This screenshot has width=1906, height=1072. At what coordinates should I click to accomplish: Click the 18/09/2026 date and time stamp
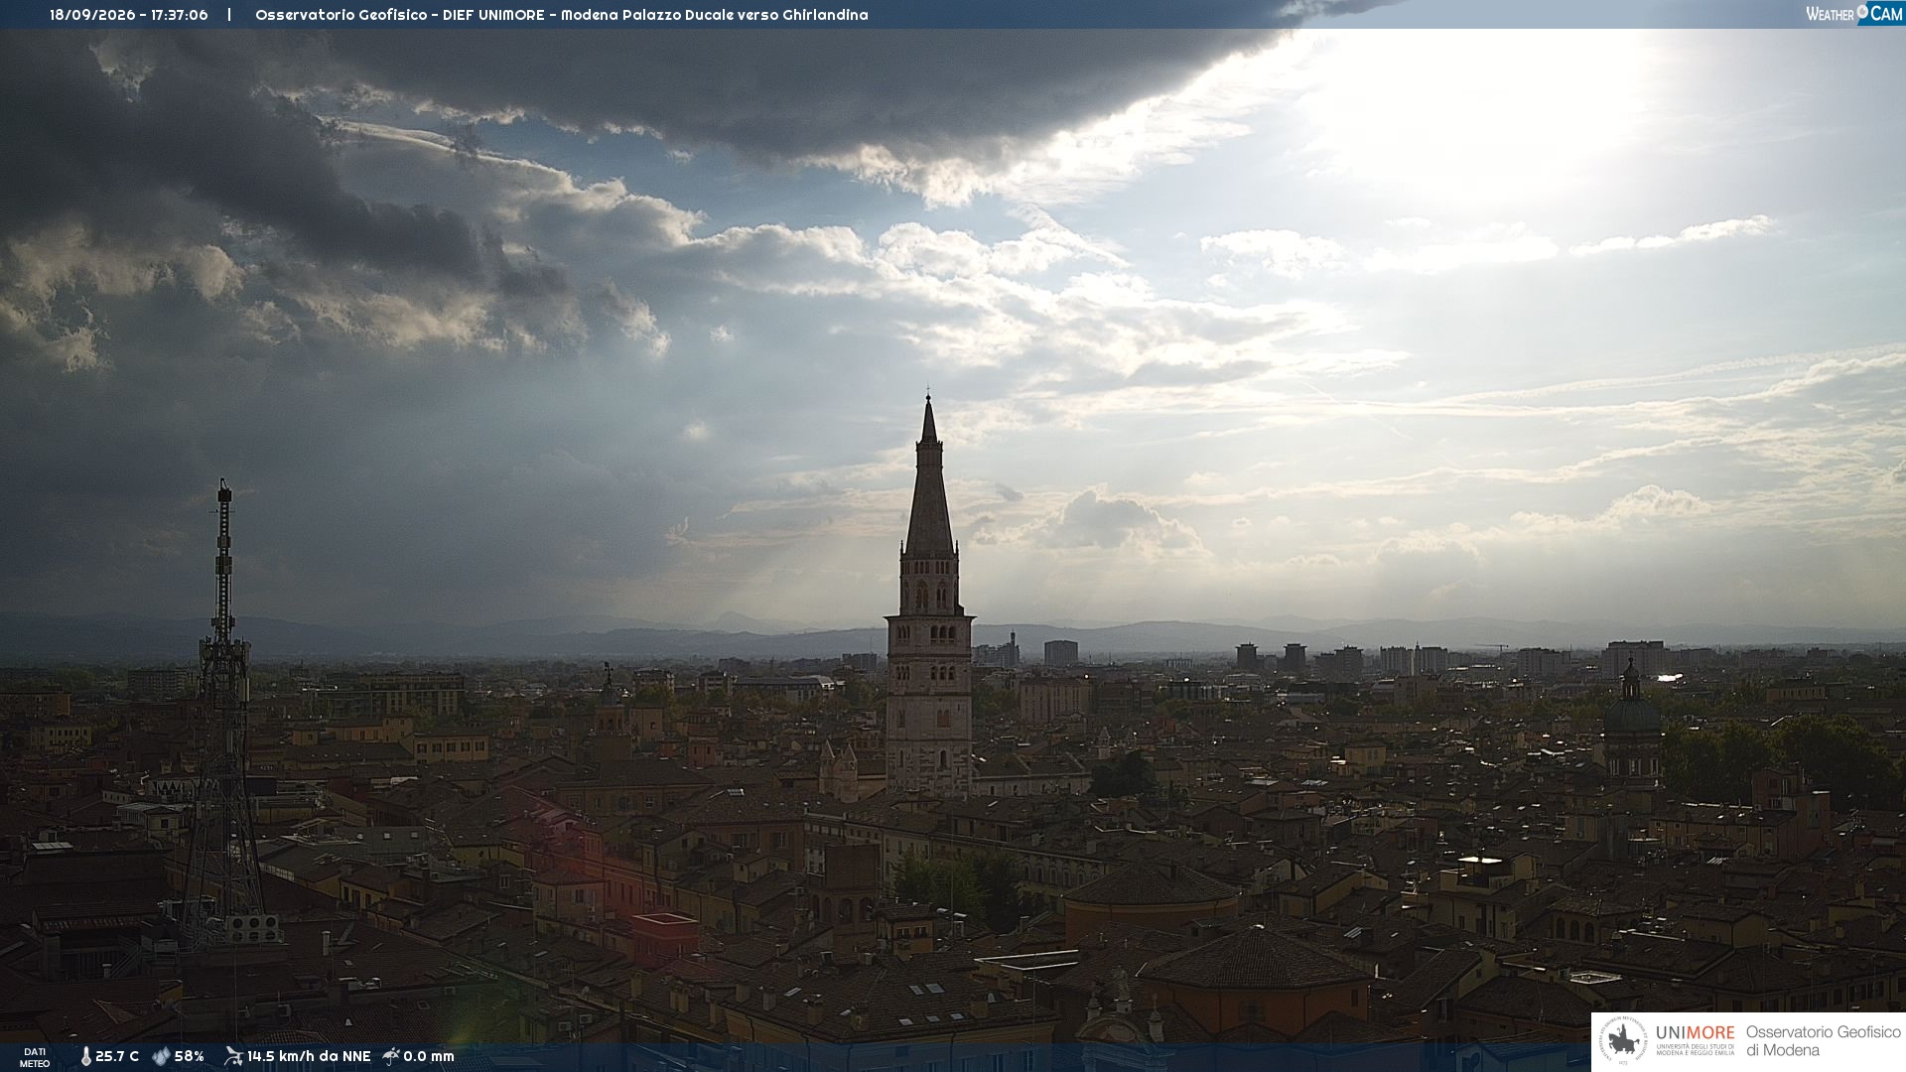(x=129, y=15)
